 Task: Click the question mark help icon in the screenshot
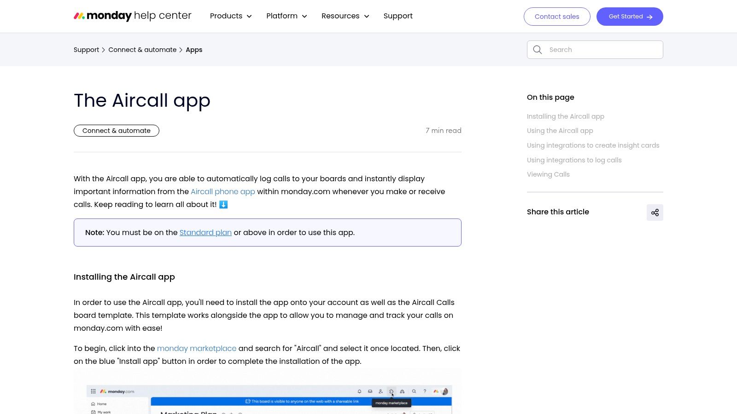[x=425, y=391]
